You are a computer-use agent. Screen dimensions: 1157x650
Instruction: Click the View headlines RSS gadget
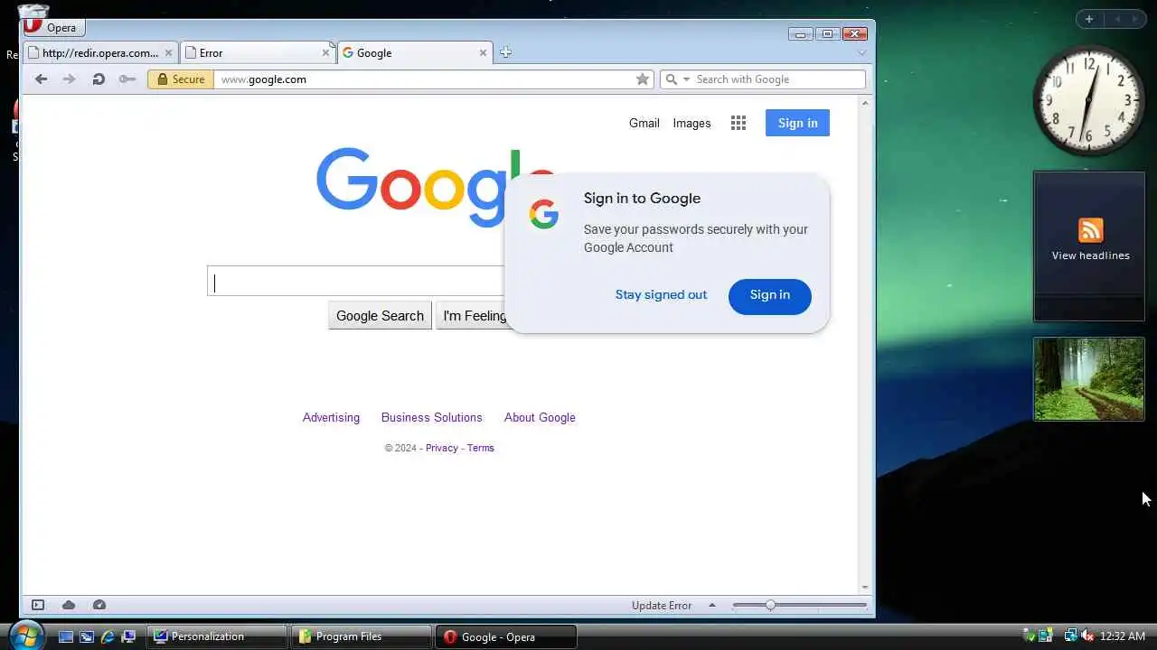tap(1089, 246)
